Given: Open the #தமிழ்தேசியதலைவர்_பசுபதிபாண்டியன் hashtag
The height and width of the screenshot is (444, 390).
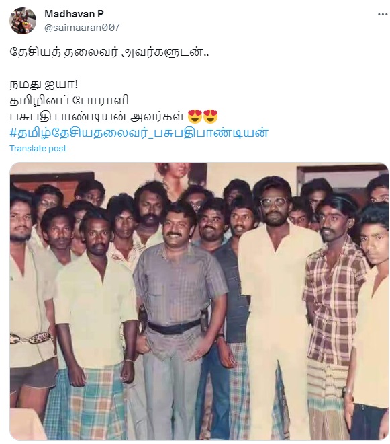Looking at the screenshot, I should pyautogui.click(x=139, y=133).
